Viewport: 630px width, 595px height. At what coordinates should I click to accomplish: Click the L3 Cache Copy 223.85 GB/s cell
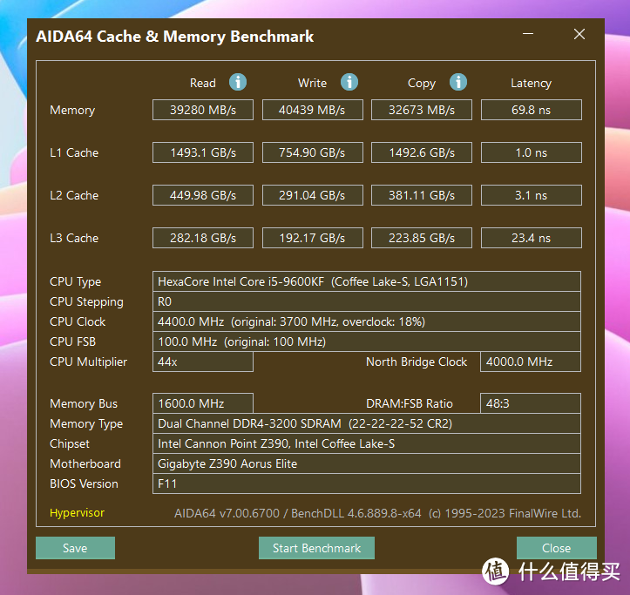point(422,238)
